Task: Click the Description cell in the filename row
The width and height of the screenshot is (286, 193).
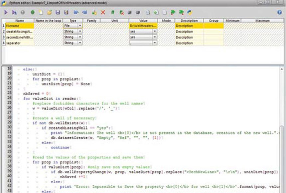Action: [x=189, y=26]
